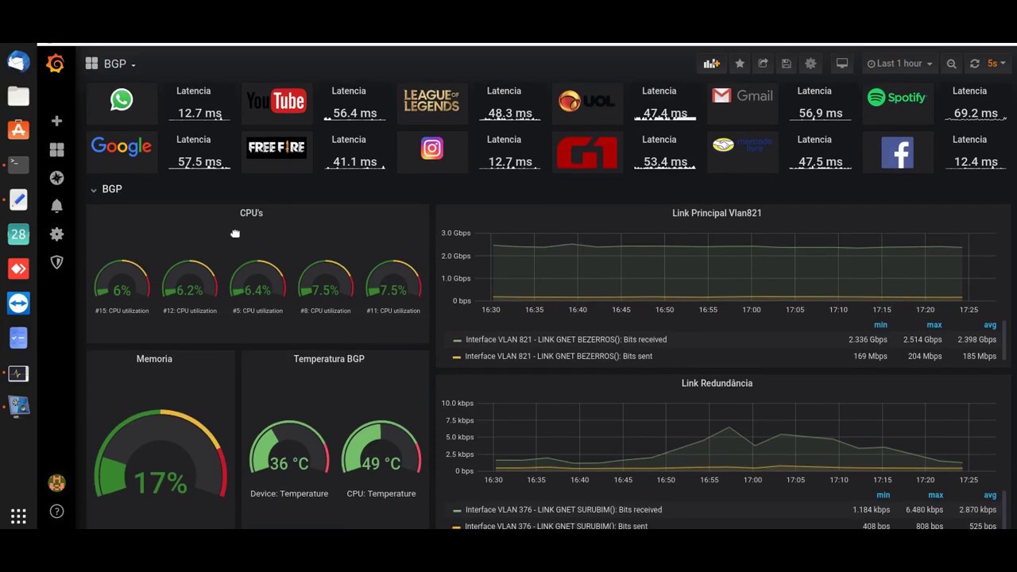Click the G1 logo panel
1017x572 pixels.
(x=586, y=151)
